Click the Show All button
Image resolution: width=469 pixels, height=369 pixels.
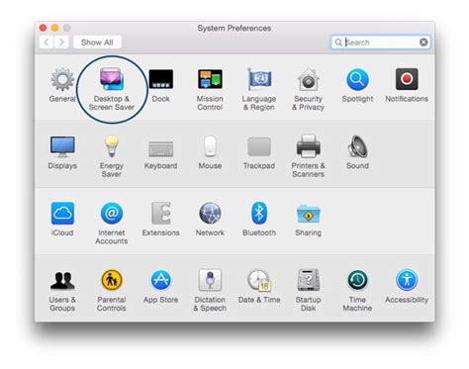[x=97, y=43]
